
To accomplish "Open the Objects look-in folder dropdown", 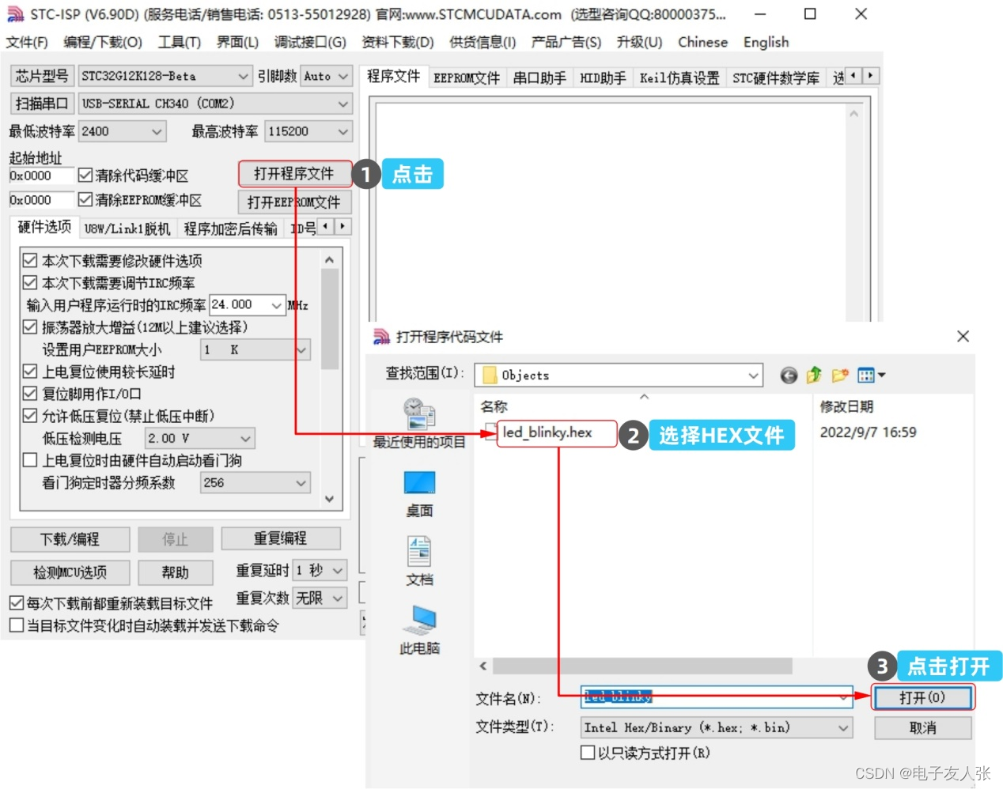I will (619, 376).
